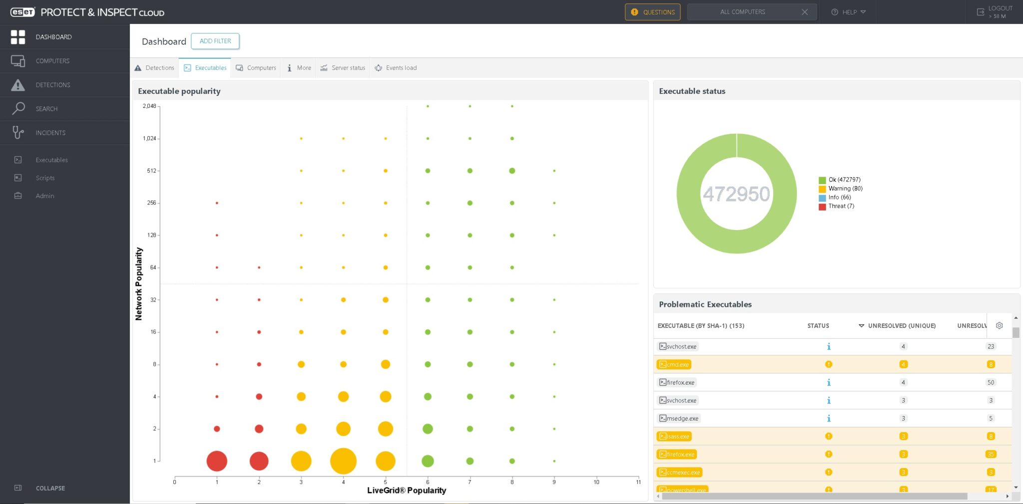Open the QUESTIONS alert button
The height and width of the screenshot is (504, 1023).
tap(652, 11)
